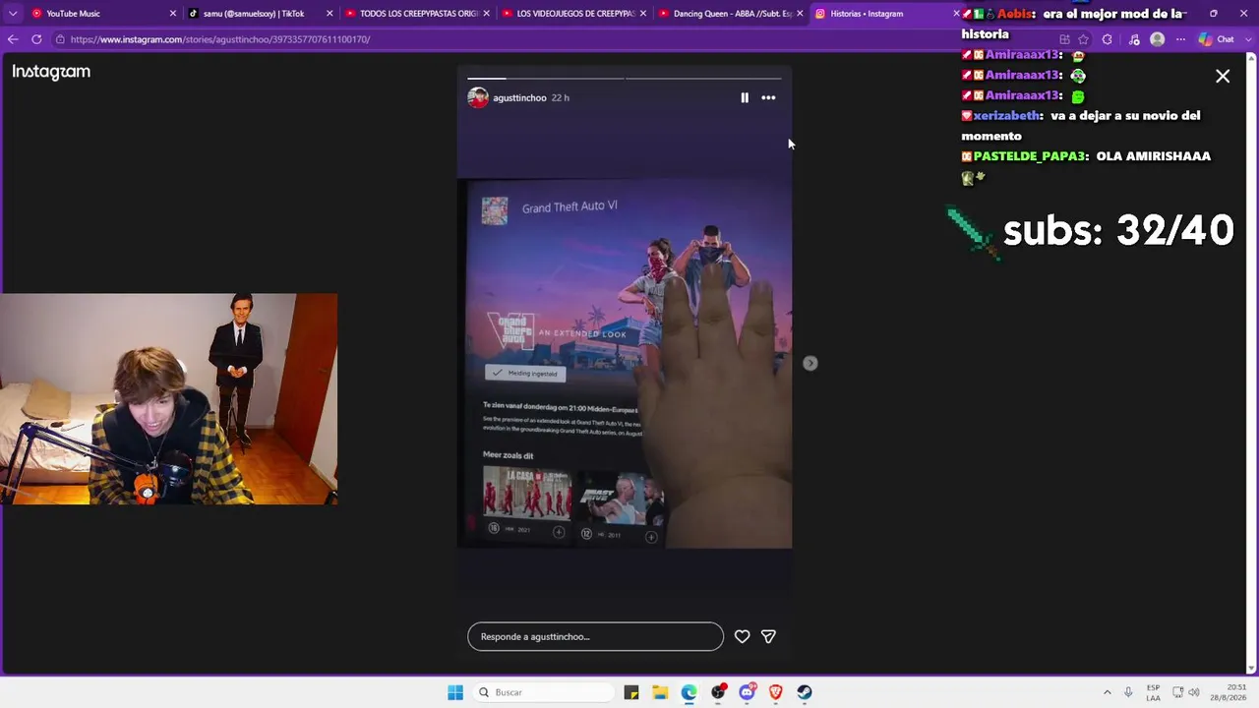Switch to the Dancing Queen - ABBA tab
Viewport: 1259px width, 708px height.
[x=730, y=14]
